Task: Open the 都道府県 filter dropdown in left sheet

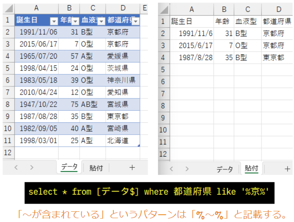Action: pyautogui.click(x=136, y=21)
